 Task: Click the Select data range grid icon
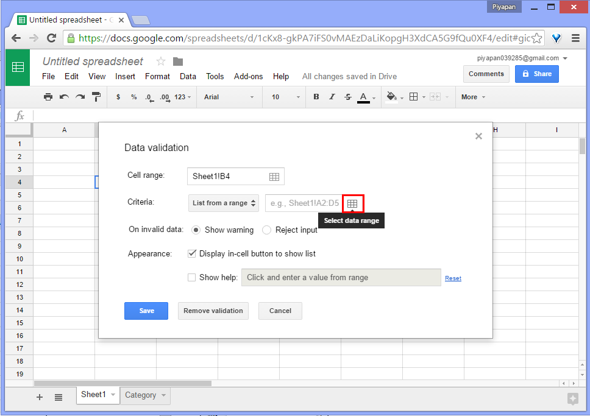[352, 202]
